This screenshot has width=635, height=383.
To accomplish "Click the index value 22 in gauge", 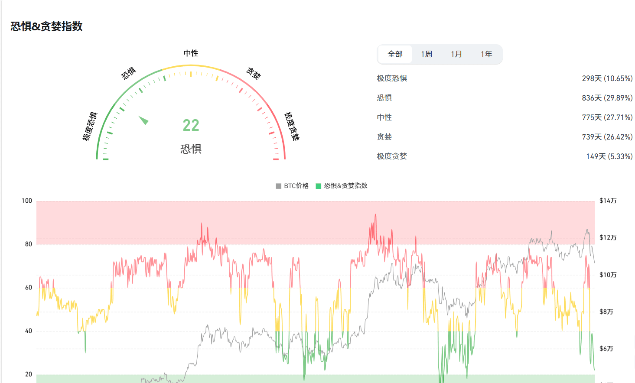I will pos(191,126).
